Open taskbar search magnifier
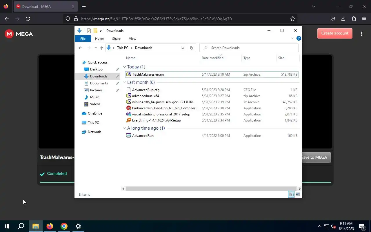Image resolution: width=371 pixels, height=232 pixels. [21, 226]
